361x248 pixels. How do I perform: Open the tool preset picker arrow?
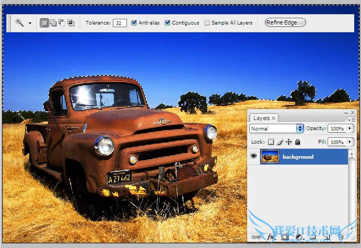click(30, 23)
